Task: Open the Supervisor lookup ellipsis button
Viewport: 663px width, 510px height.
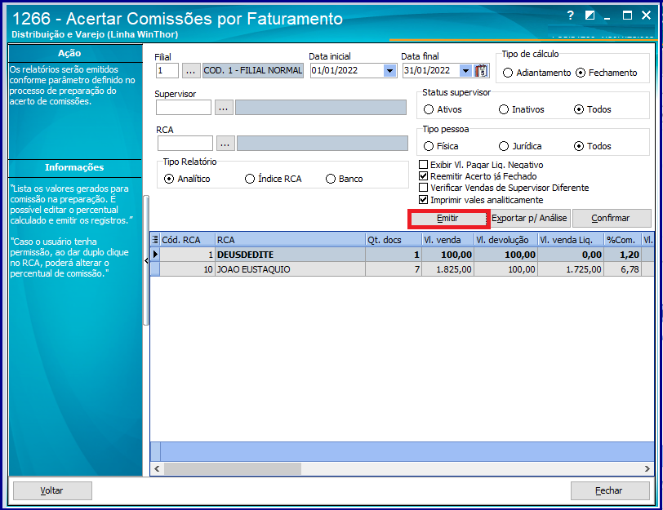Action: pos(224,108)
